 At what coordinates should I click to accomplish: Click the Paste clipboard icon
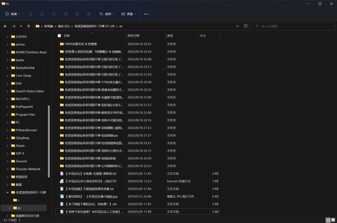[x=53, y=14]
